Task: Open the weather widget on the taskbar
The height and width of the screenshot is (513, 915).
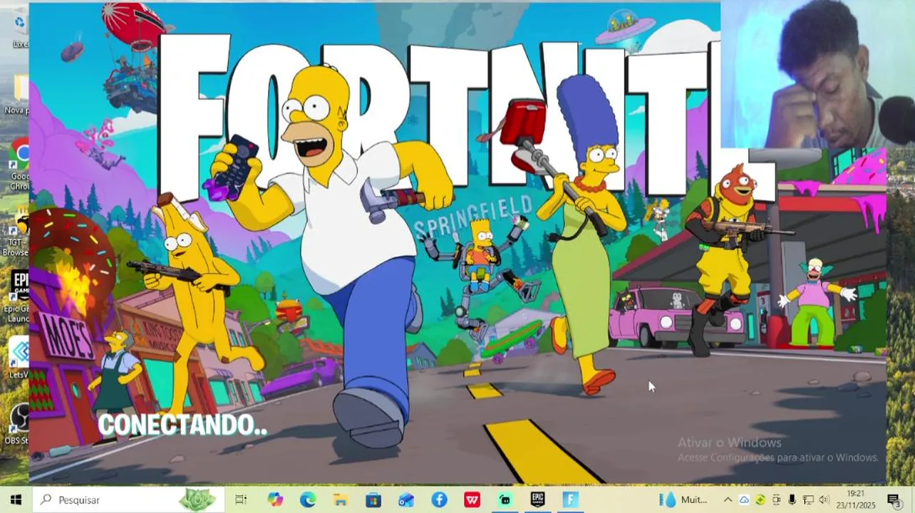Action: tap(684, 500)
